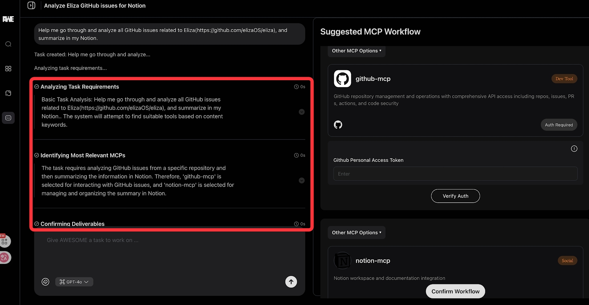Collapse the Identifying Most Relevant MCPs section

tap(301, 181)
